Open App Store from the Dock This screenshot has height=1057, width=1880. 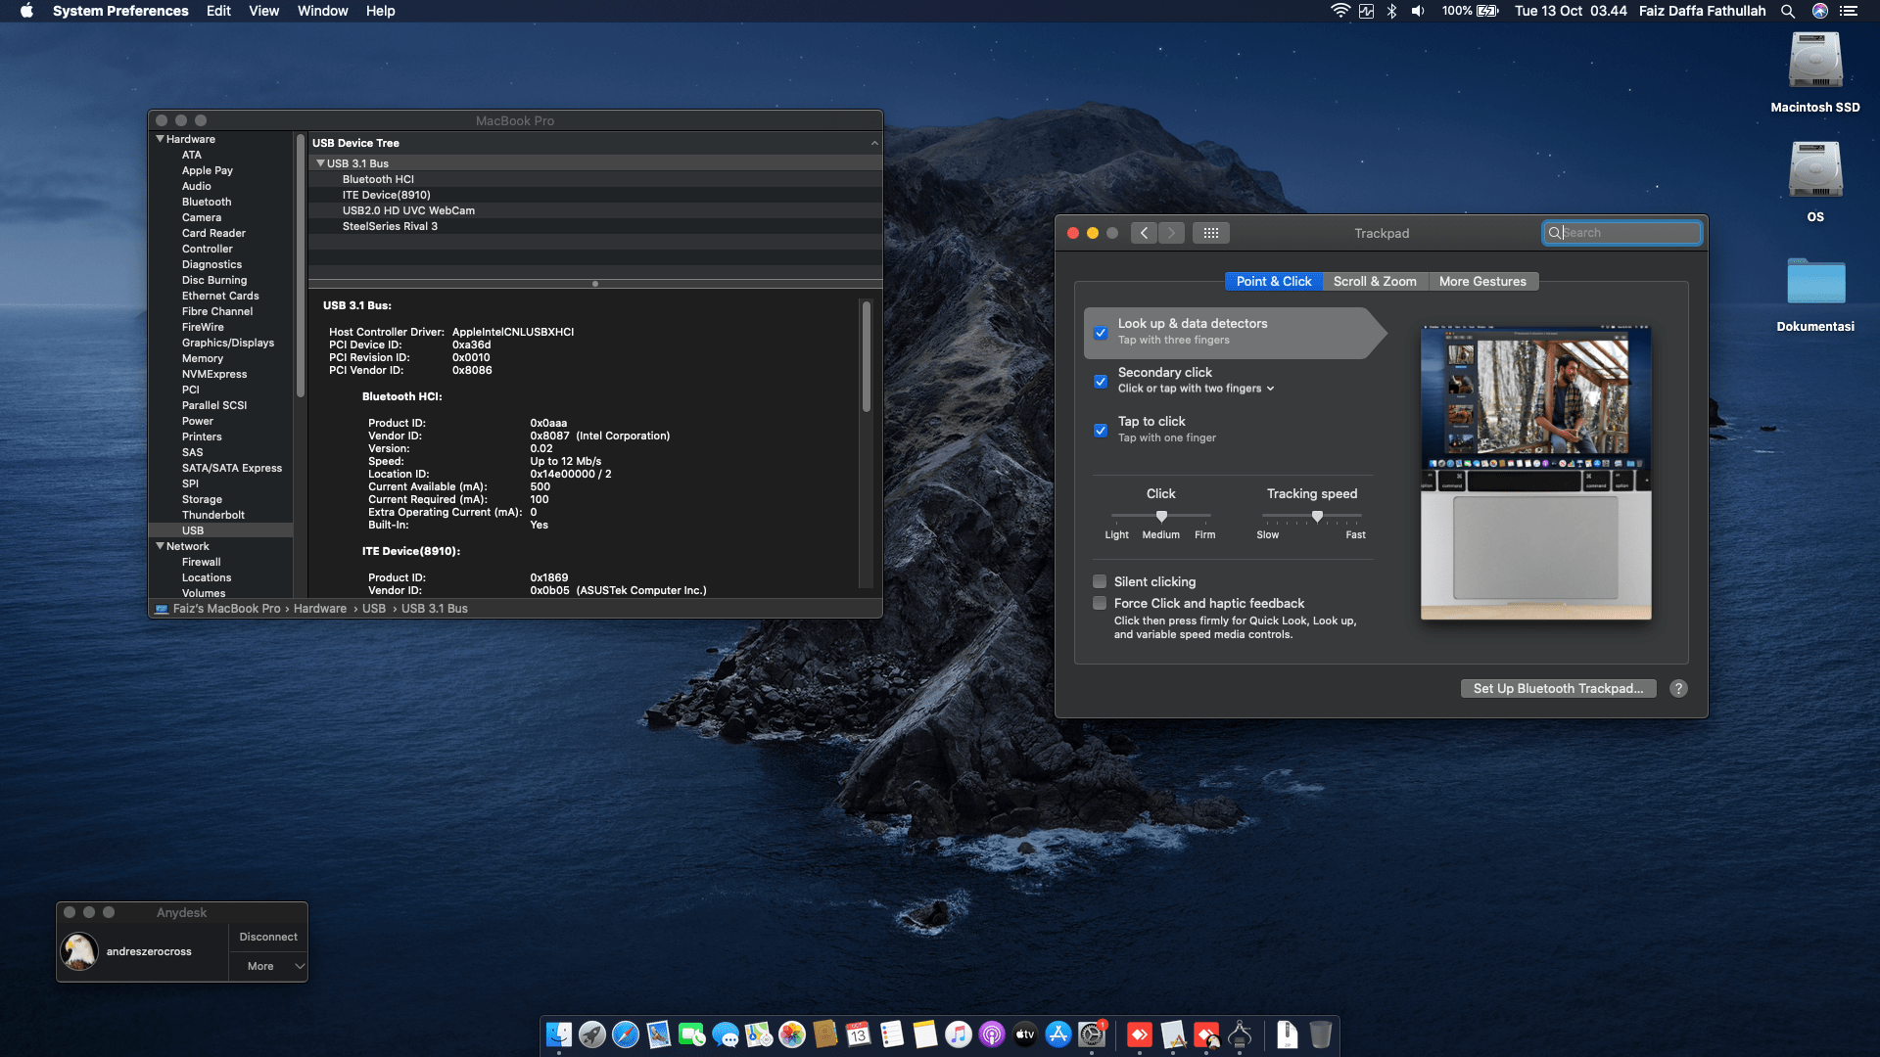point(1058,1034)
